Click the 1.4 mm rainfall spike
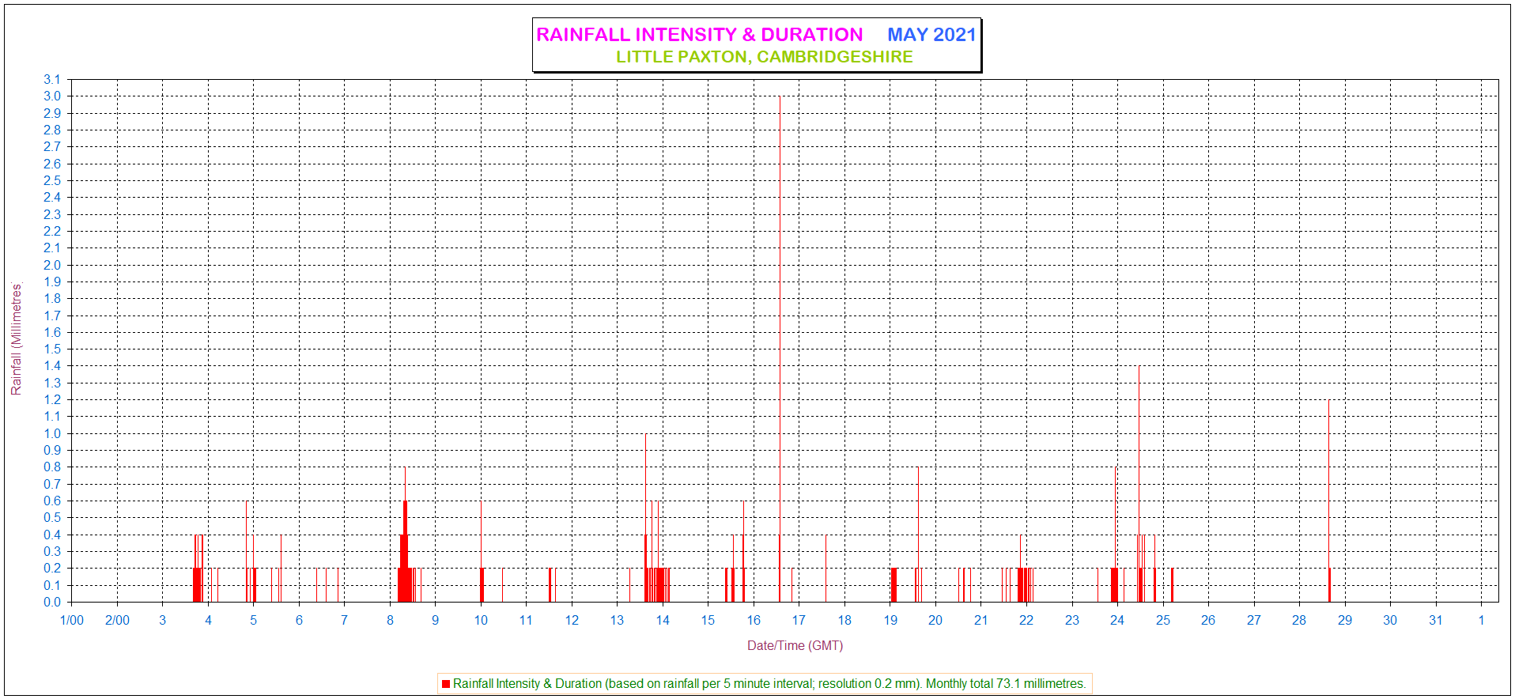Screen dimensions: 1515x699 coord(1139,483)
